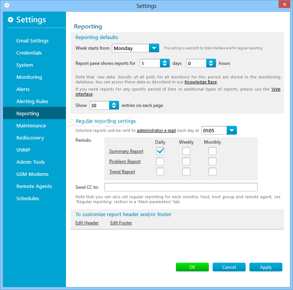Viewport: 293px width, 290px height.
Task: Enable Monthly Trend Report
Action: click(213, 171)
